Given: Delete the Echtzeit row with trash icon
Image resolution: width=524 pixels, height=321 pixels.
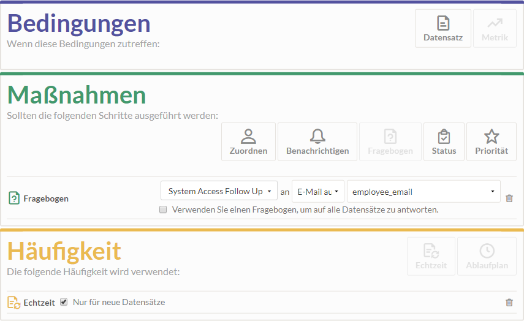Looking at the screenshot, I should click(509, 303).
